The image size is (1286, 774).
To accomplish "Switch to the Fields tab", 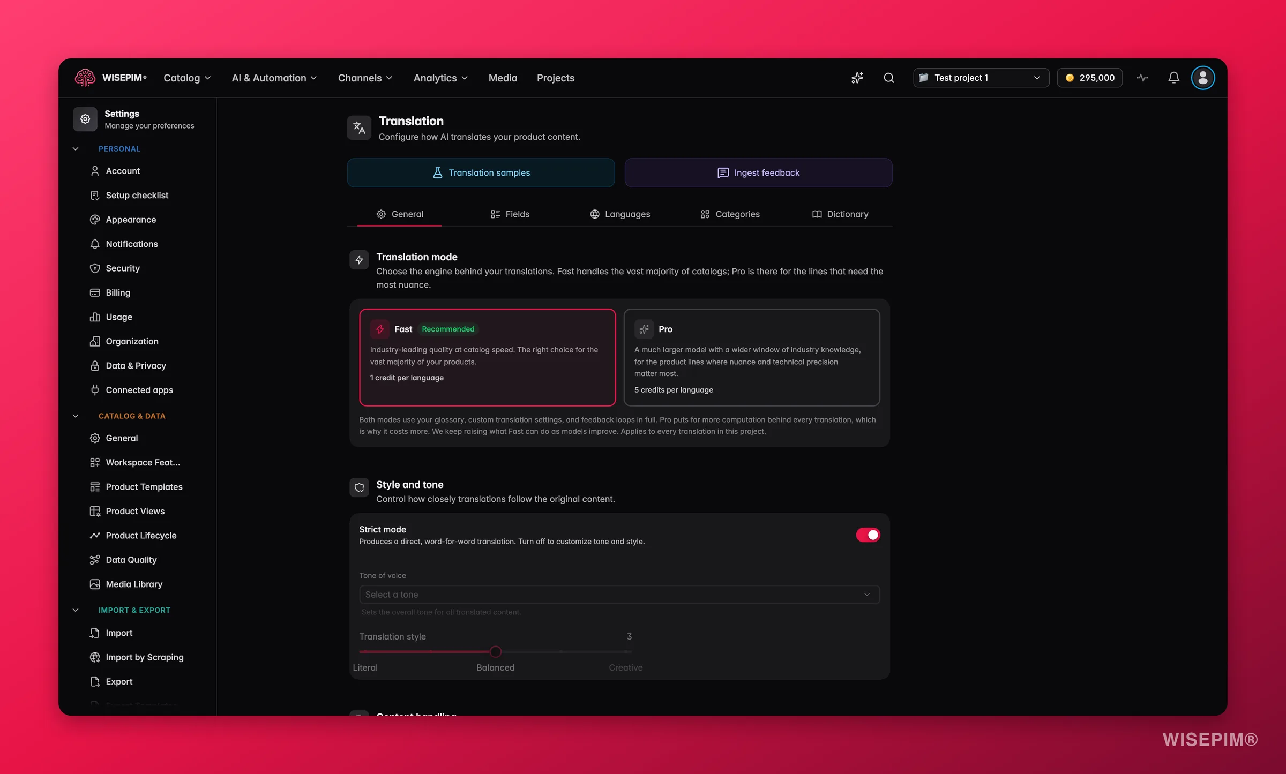I will (510, 214).
